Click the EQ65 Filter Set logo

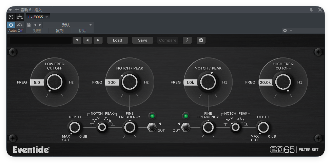click(294, 150)
